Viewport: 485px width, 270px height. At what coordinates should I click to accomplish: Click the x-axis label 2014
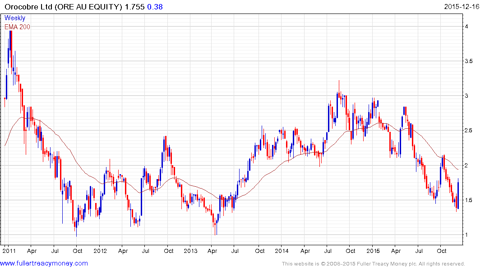click(x=282, y=251)
